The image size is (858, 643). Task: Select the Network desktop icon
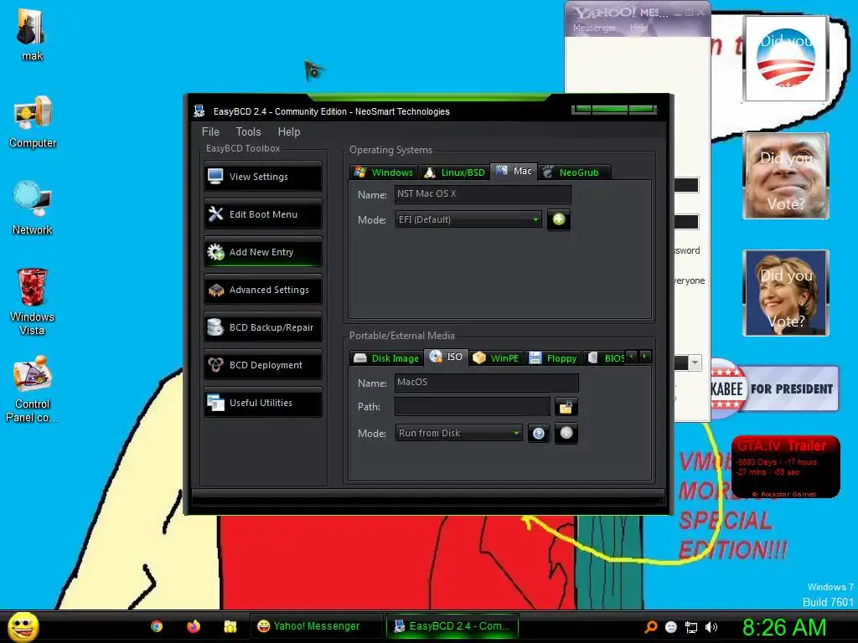tap(33, 208)
